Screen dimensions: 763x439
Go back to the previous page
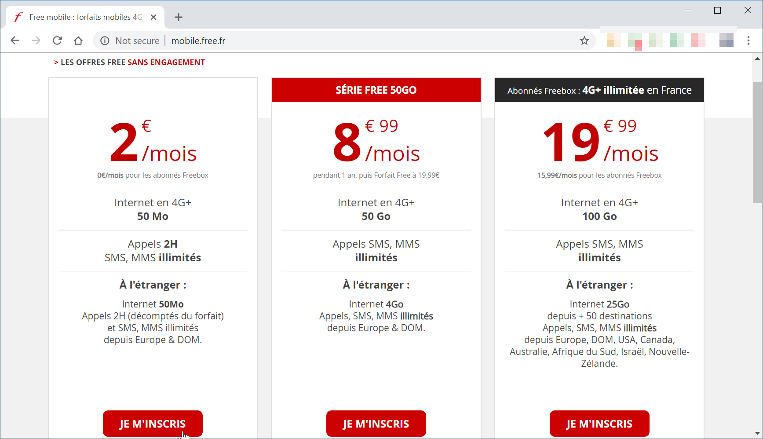[x=15, y=40]
